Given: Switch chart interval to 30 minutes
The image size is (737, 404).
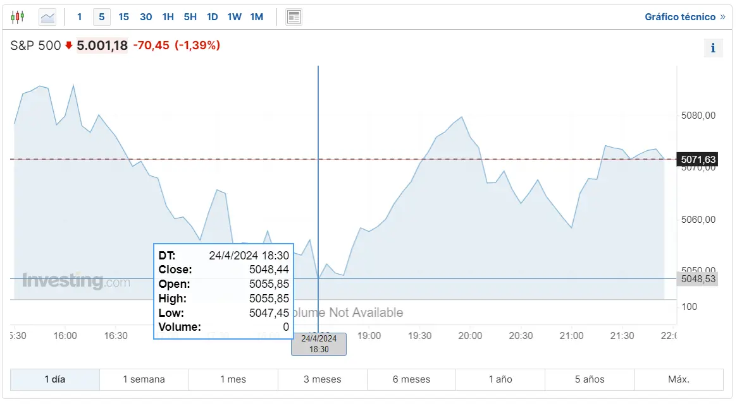Looking at the screenshot, I should (146, 17).
